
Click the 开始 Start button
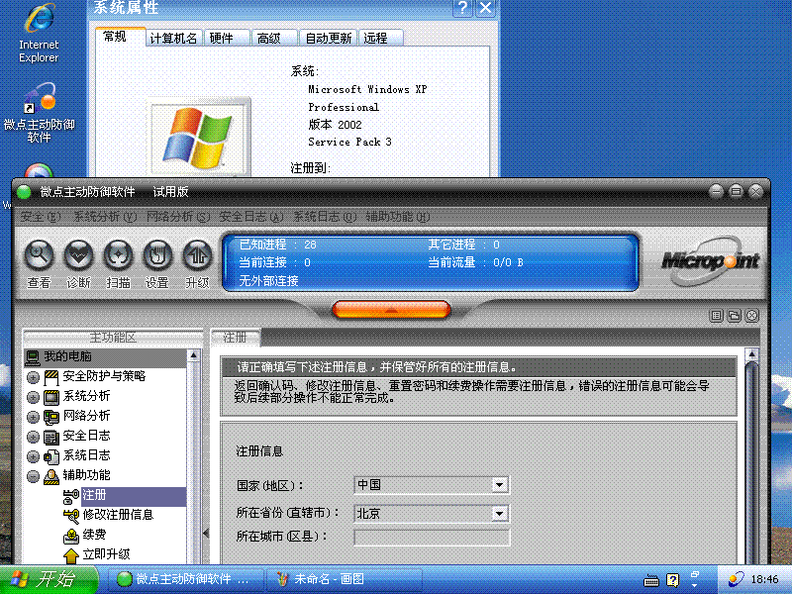click(x=49, y=579)
